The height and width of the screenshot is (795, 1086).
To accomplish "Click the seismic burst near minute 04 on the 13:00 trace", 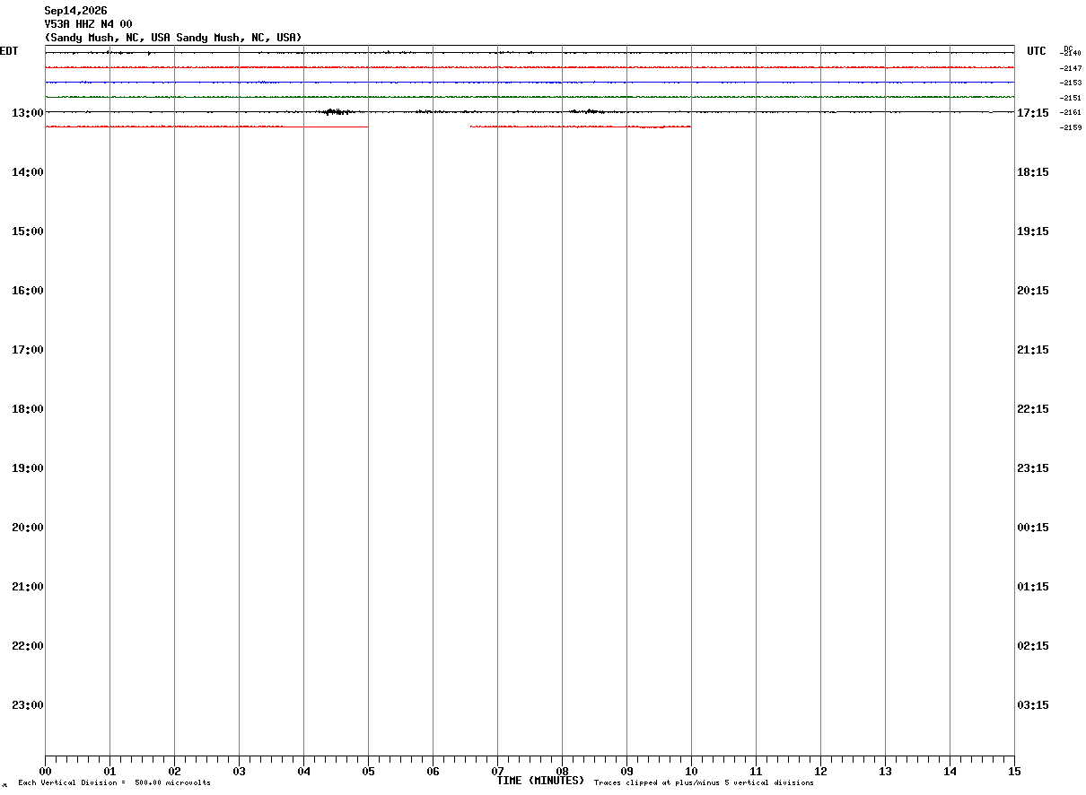I will (x=338, y=111).
